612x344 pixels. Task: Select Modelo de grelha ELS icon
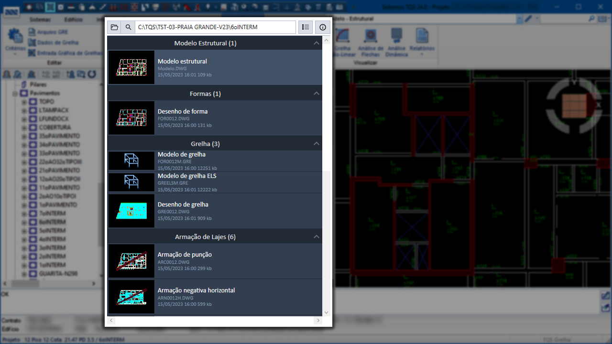(131, 182)
